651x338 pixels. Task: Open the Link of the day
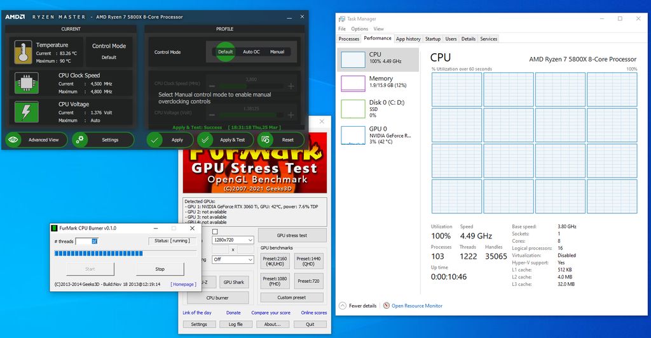(x=197, y=313)
